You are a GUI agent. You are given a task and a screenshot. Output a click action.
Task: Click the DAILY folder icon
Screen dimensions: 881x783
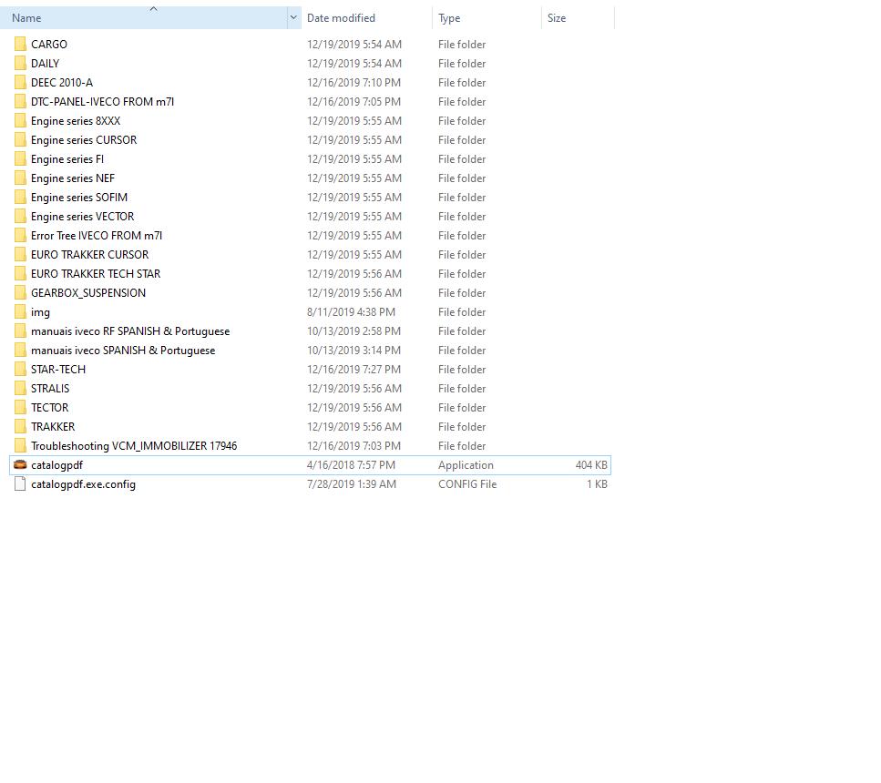click(20, 63)
